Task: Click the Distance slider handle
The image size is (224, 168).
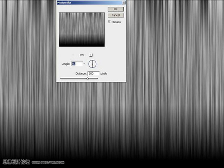Action: point(88,78)
